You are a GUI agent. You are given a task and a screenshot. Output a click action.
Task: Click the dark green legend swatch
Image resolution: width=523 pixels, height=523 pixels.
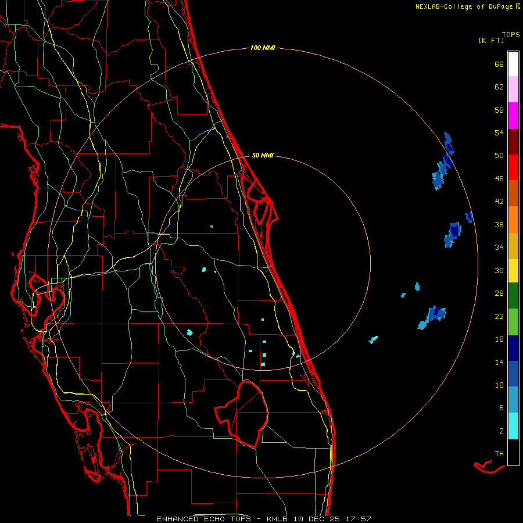coord(513,296)
